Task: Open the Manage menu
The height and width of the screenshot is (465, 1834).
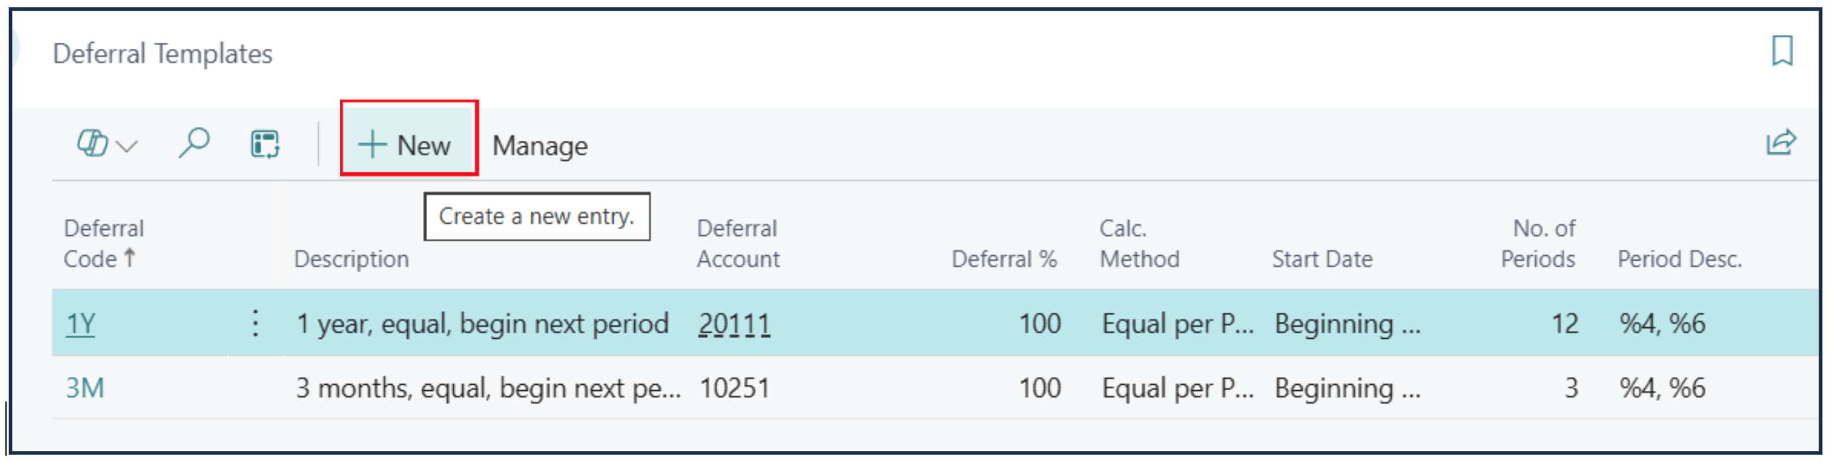Action: point(539,147)
